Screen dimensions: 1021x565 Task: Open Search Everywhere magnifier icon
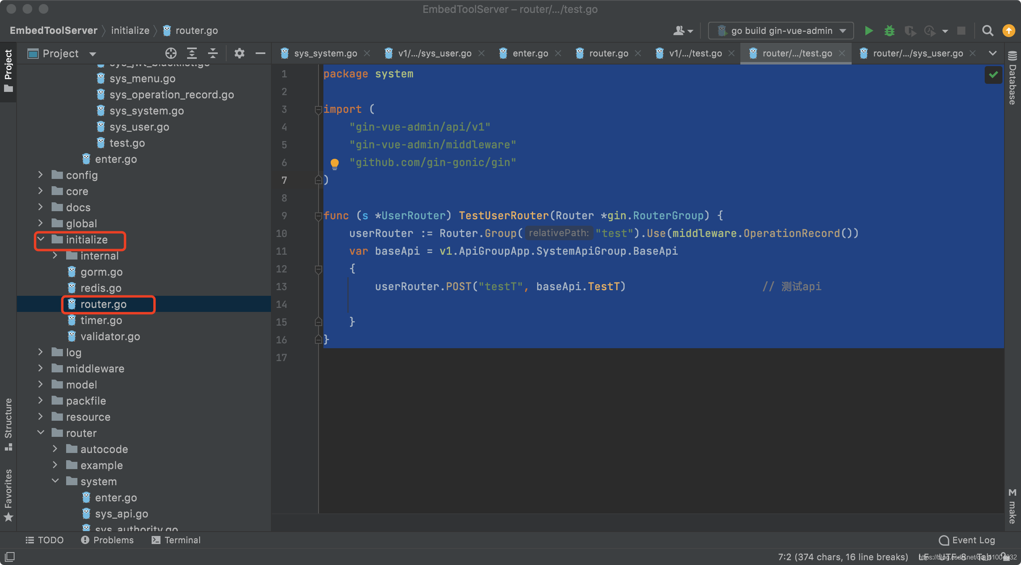tap(988, 31)
